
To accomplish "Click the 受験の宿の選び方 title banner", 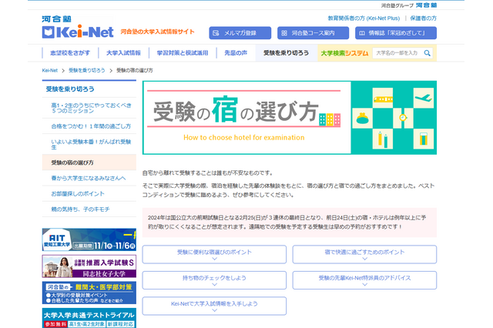I will coord(290,118).
